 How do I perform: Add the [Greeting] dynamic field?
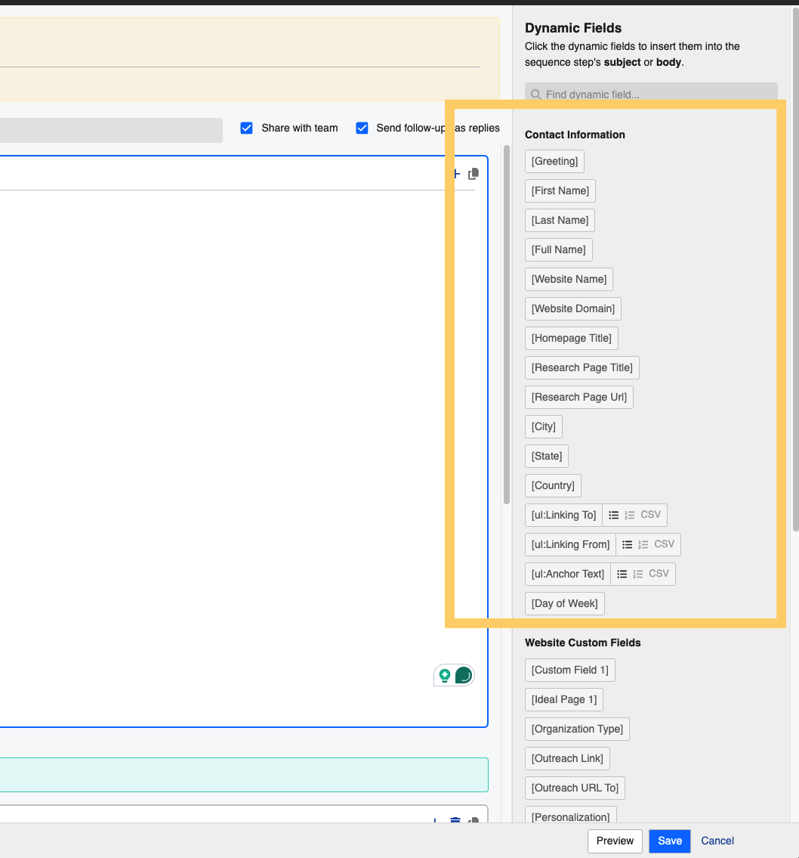pyautogui.click(x=554, y=161)
